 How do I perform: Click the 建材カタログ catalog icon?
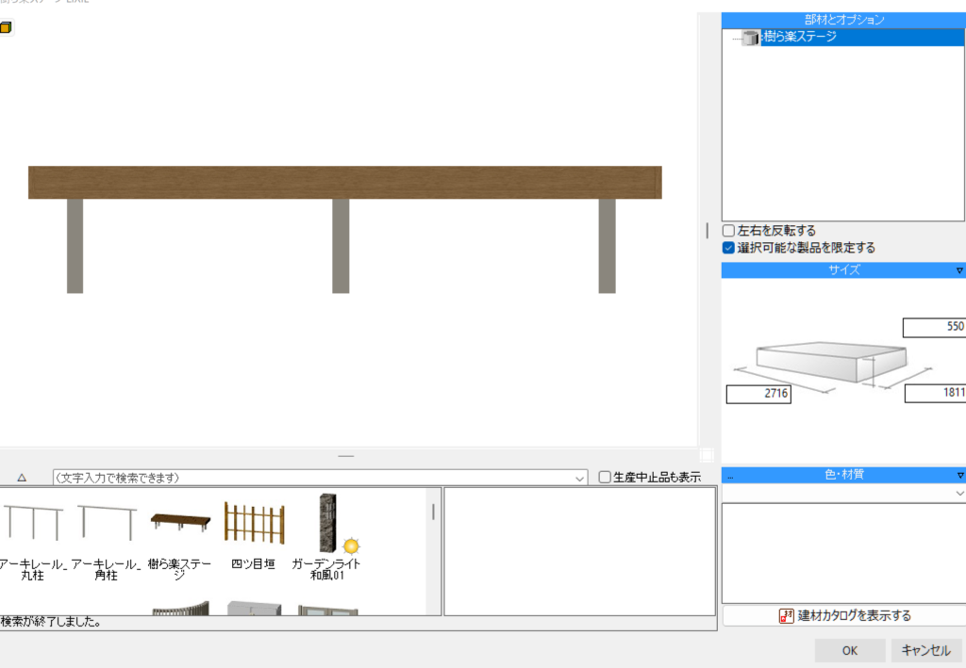click(x=786, y=616)
